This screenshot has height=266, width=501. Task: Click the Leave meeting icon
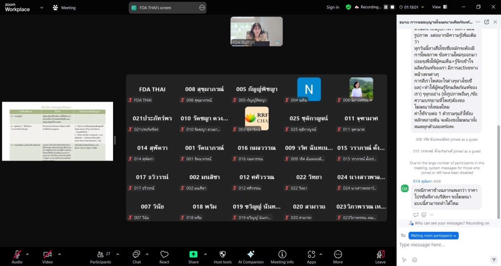click(x=380, y=255)
